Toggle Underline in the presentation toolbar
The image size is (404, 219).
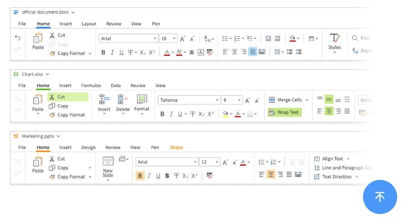tap(158, 176)
